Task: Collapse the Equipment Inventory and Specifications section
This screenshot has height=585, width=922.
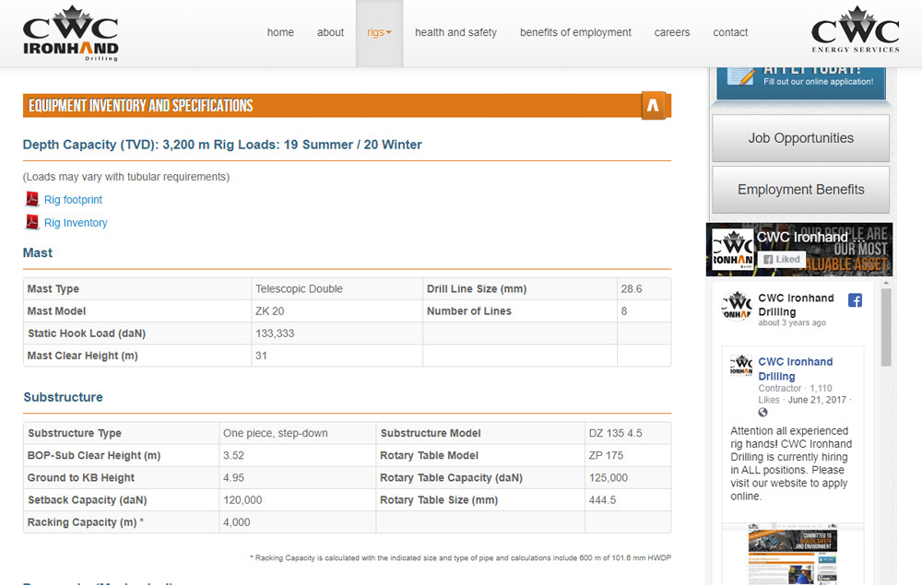Action: [653, 105]
